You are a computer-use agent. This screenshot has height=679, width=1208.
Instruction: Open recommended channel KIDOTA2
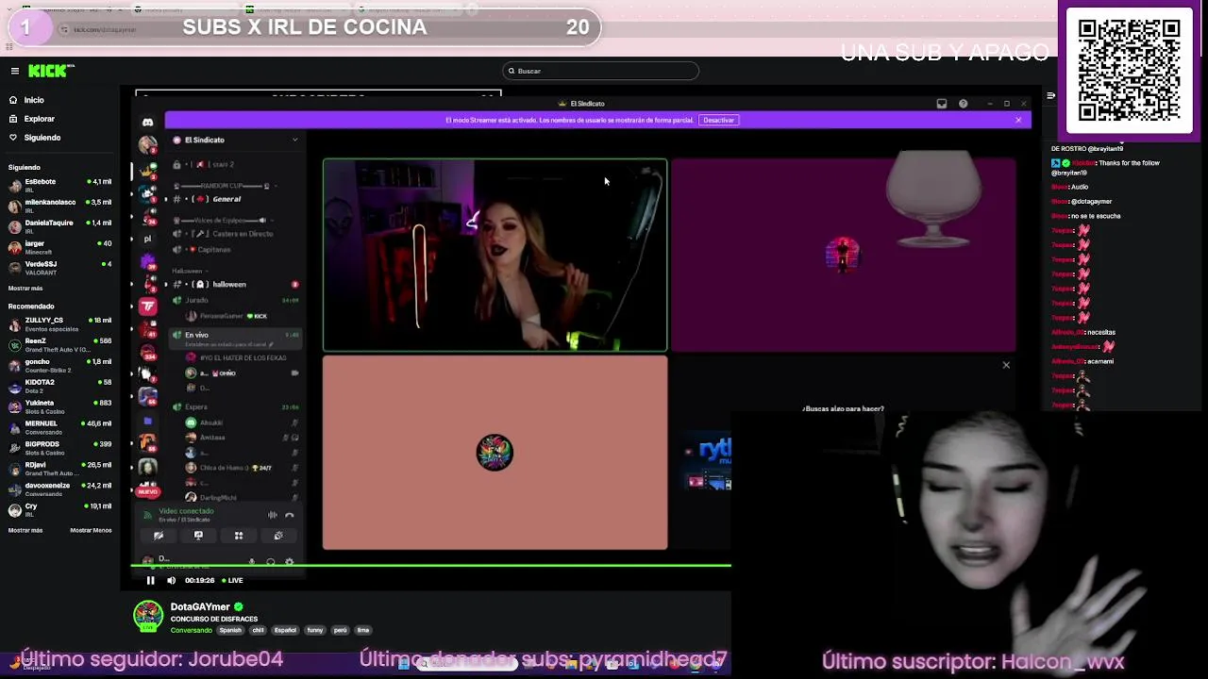[x=59, y=386]
